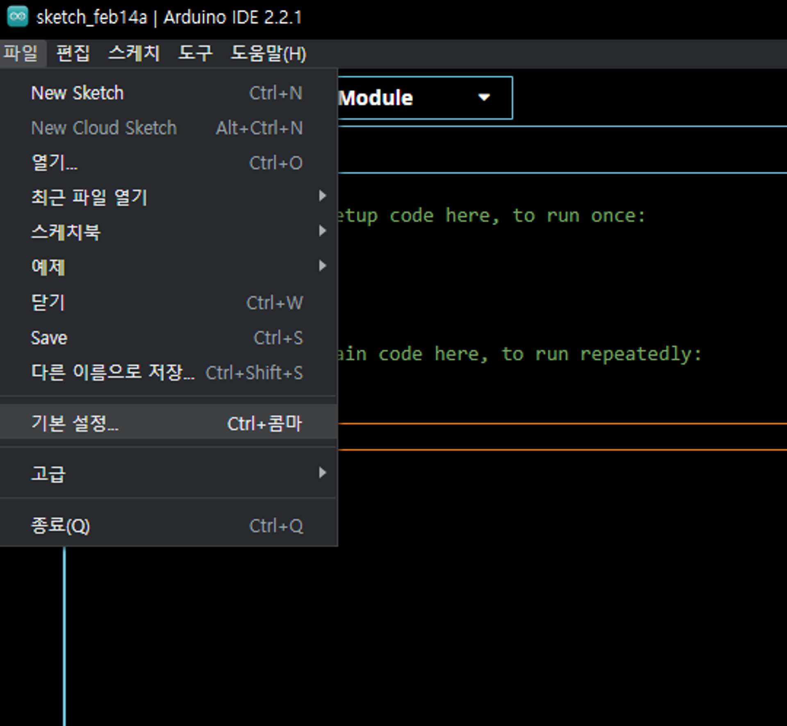Image resolution: width=787 pixels, height=726 pixels.
Task: Expand the 스케치북 submenu
Action: click(x=66, y=232)
